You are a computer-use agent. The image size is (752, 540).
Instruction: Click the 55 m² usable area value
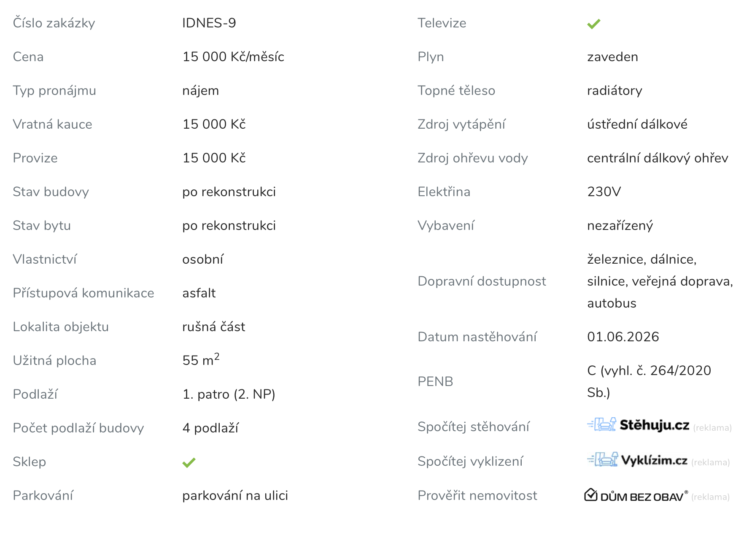point(201,360)
